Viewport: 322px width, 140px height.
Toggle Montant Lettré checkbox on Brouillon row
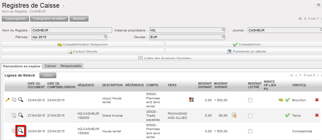pos(250,100)
